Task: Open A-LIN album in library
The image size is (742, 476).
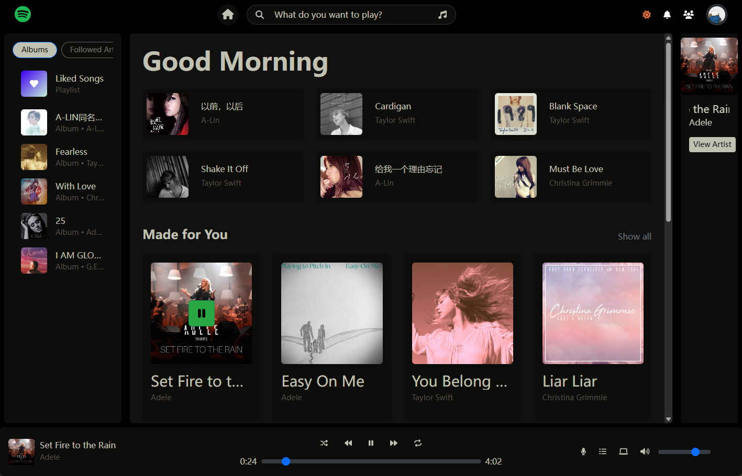Action: 63,122
